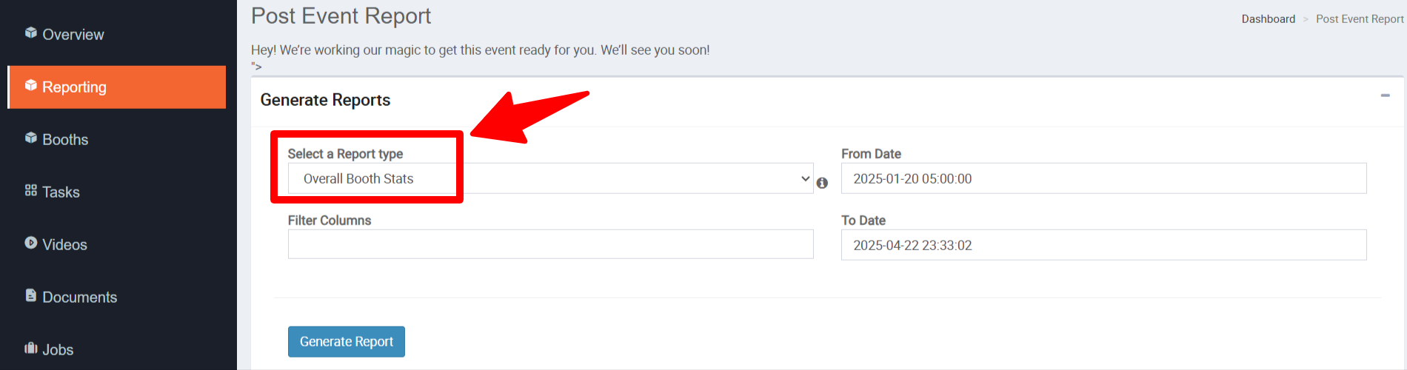Viewport: 1407px width, 370px height.
Task: Click the Booths cube icon
Action: (x=30, y=138)
